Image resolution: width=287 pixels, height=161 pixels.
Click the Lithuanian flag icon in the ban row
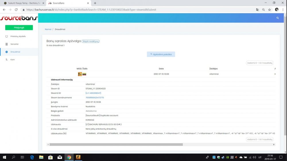coord(84,74)
